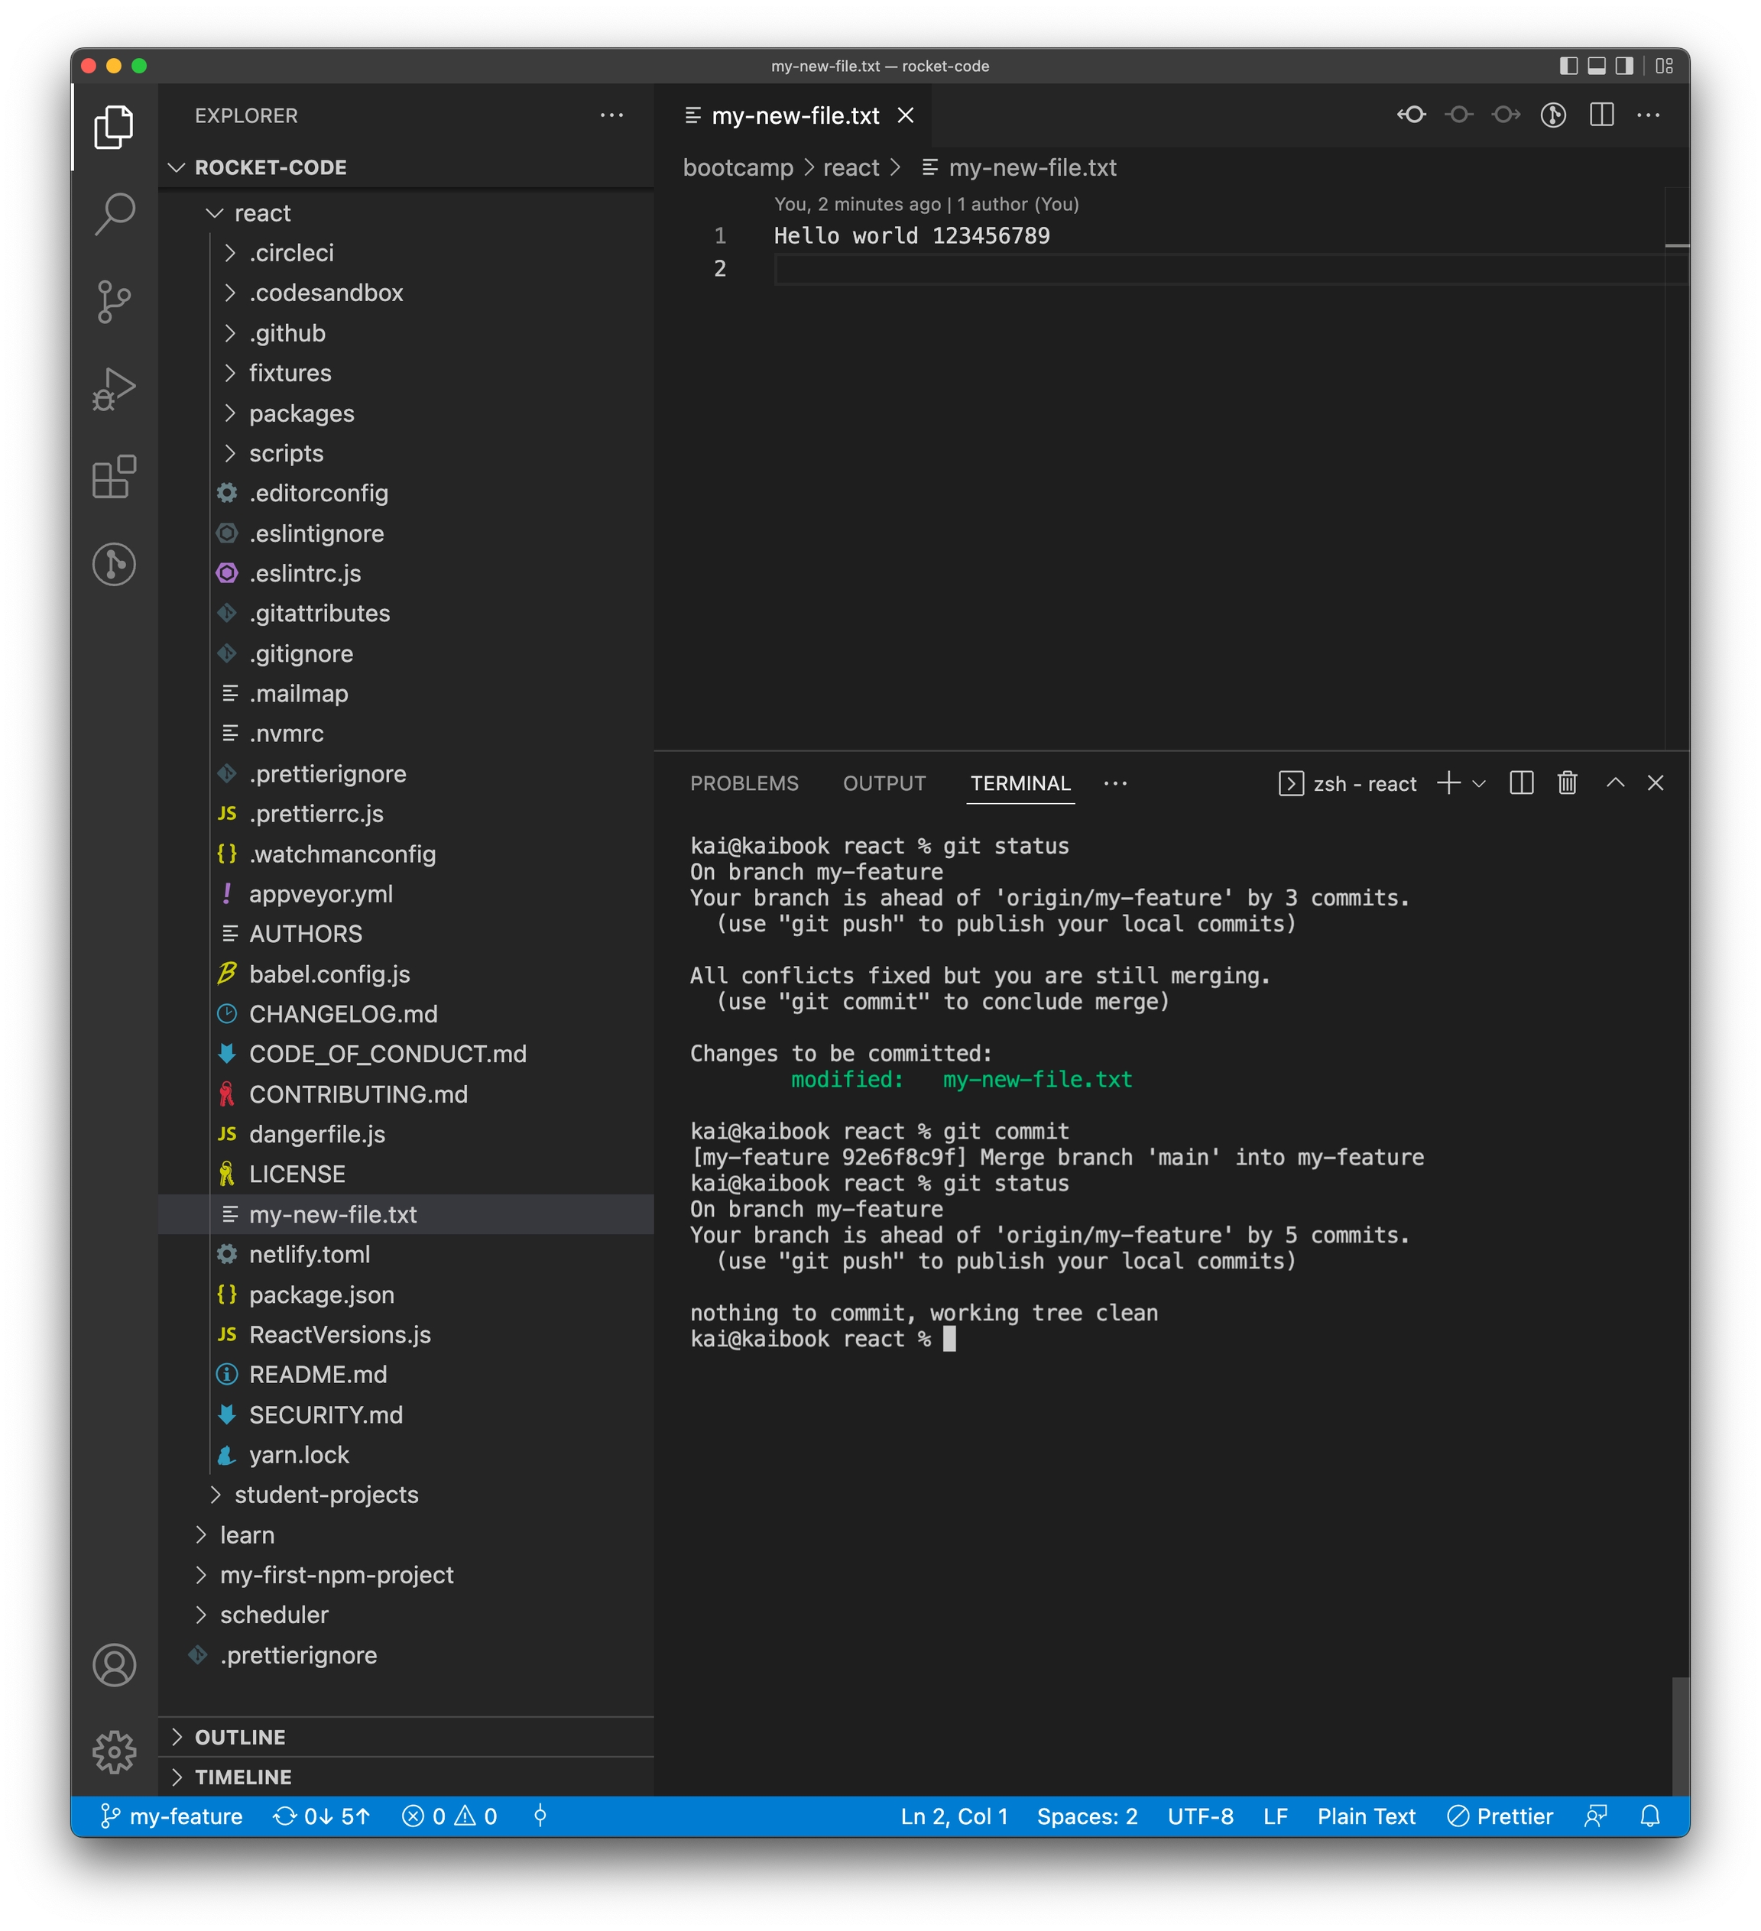
Task: Click the terminal scrollbar thumb
Action: tap(1681, 1737)
